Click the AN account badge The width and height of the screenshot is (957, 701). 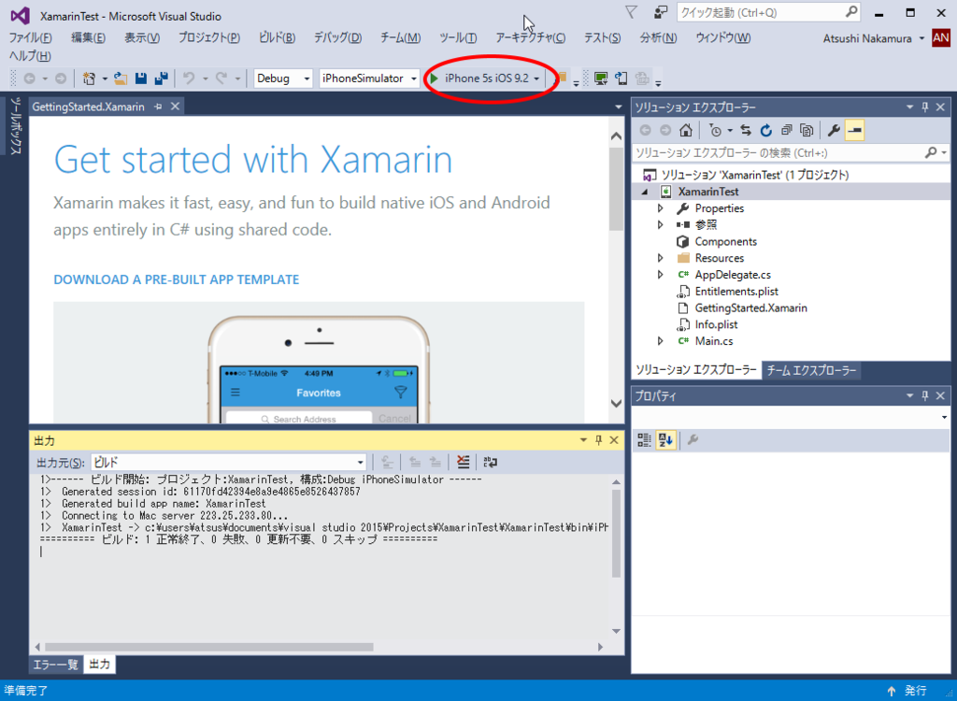pos(940,38)
